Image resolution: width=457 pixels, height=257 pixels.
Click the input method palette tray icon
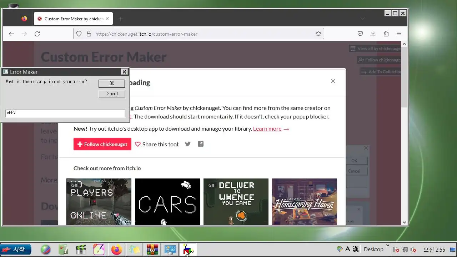click(340, 249)
